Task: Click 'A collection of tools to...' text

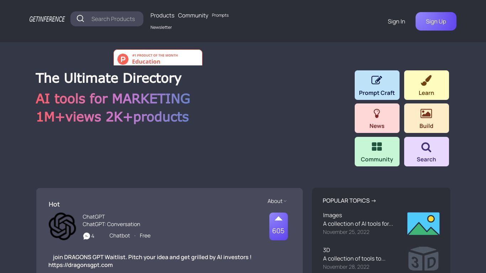Action: point(354,259)
